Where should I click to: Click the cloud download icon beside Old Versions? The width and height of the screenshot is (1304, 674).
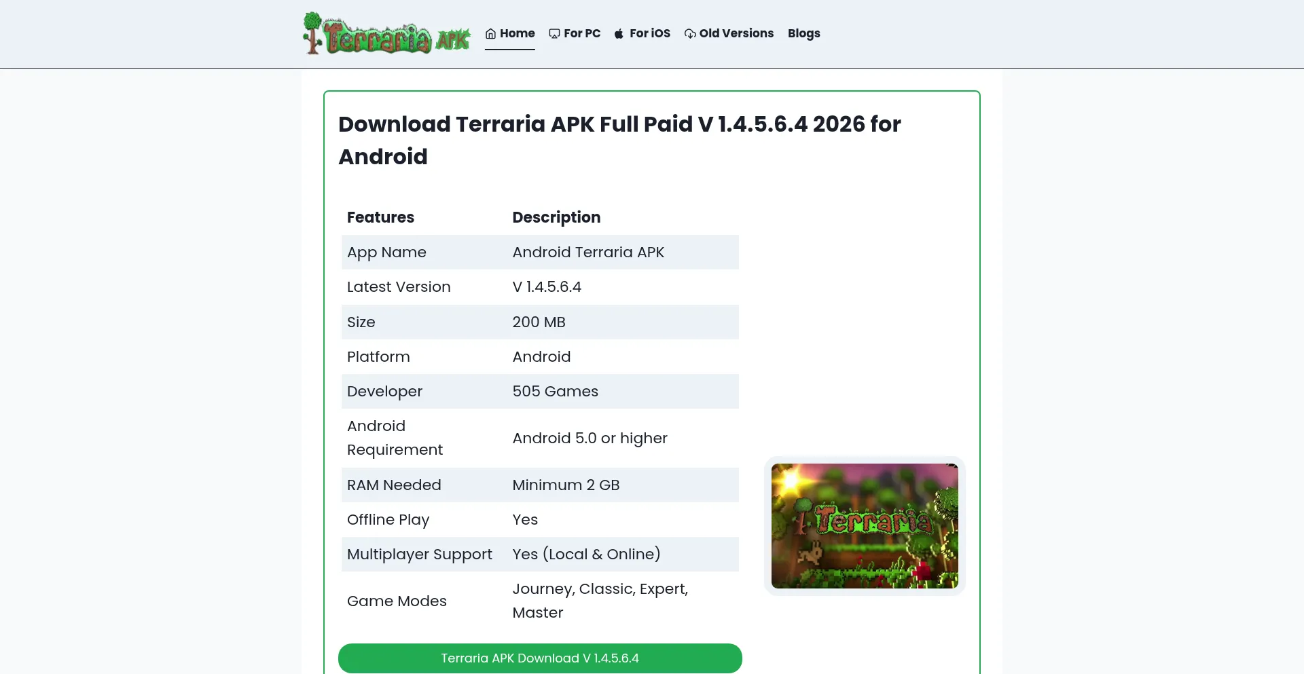(x=690, y=34)
